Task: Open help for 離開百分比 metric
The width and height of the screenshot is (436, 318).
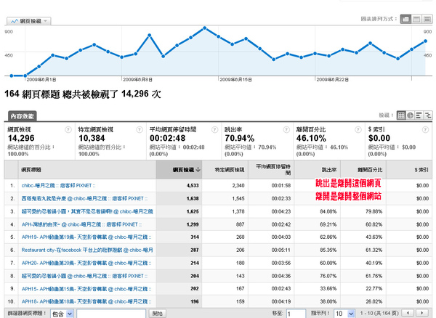Action: 358,130
